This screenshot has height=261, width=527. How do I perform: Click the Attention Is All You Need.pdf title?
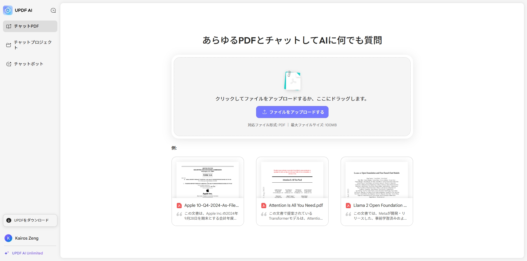point(296,205)
